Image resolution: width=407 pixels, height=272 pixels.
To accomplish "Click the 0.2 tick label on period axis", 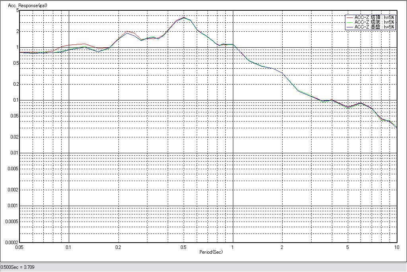I will (118, 247).
